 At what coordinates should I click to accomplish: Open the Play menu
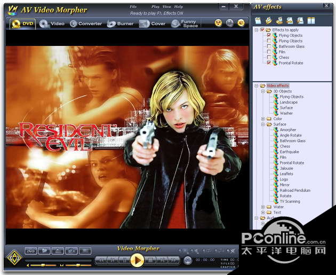(x=155, y=6)
